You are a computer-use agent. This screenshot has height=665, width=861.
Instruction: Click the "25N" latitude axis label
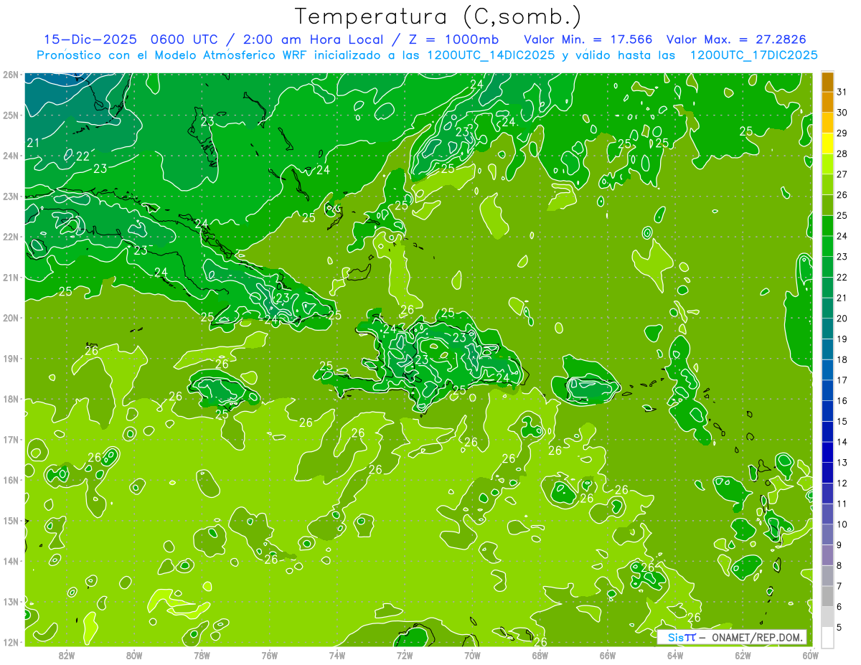(x=11, y=115)
